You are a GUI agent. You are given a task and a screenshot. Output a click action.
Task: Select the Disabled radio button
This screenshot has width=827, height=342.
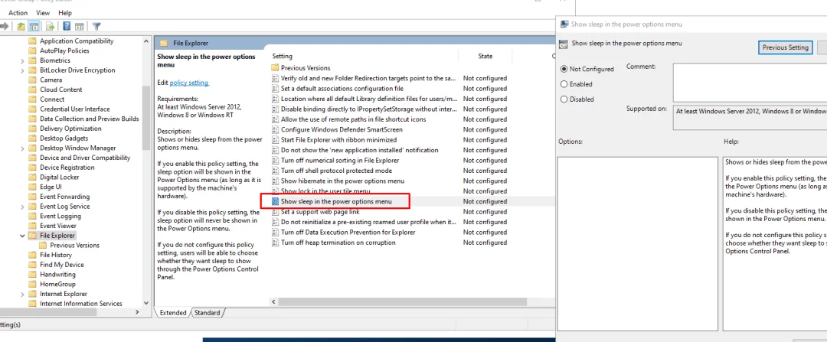[x=564, y=99]
